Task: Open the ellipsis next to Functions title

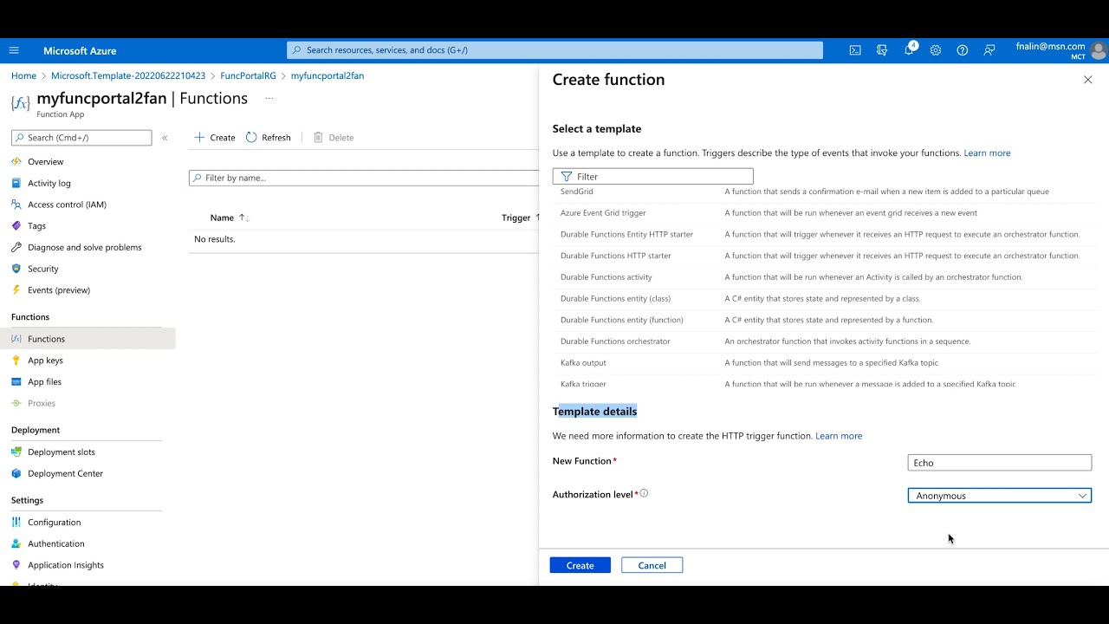Action: (269, 99)
